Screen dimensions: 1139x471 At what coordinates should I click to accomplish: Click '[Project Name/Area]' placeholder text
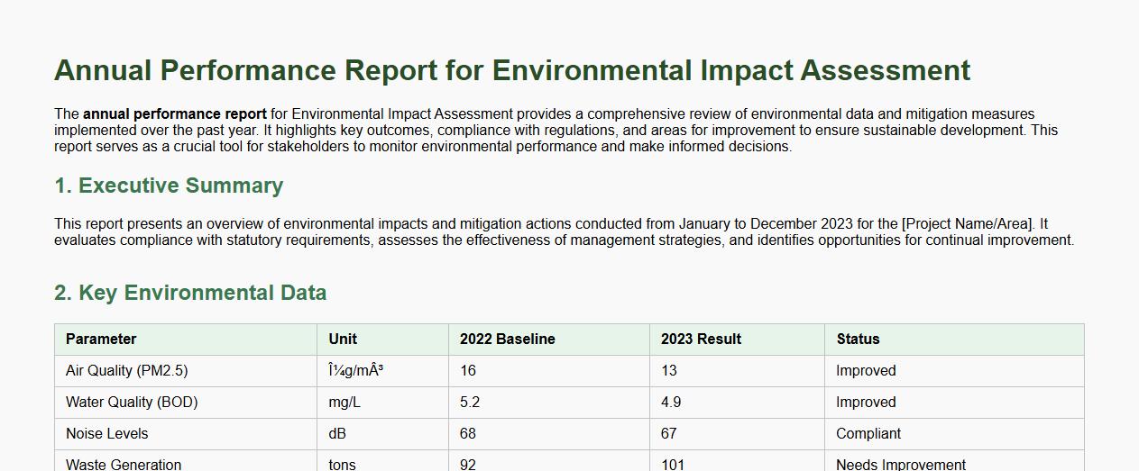pyautogui.click(x=969, y=224)
